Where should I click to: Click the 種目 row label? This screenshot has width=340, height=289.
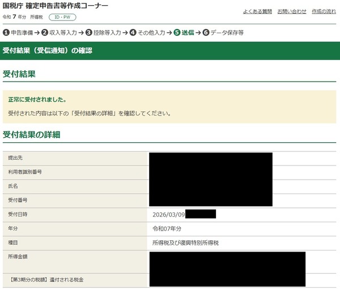[13, 243]
